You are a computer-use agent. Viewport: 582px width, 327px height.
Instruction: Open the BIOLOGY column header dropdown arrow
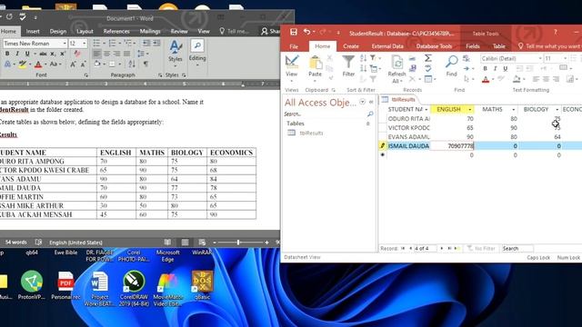(x=557, y=109)
